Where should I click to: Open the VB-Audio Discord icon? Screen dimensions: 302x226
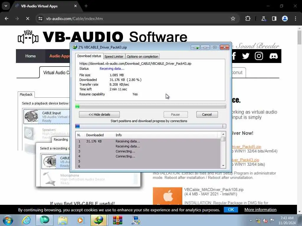click(273, 56)
